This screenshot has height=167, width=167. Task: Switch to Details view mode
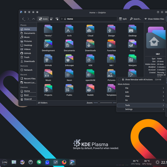point(57,19)
